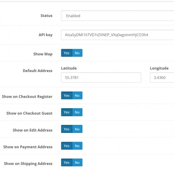Click the API key label

pos(46,35)
